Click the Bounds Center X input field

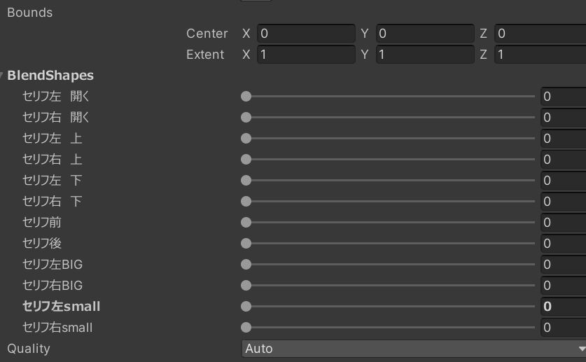[x=306, y=34]
